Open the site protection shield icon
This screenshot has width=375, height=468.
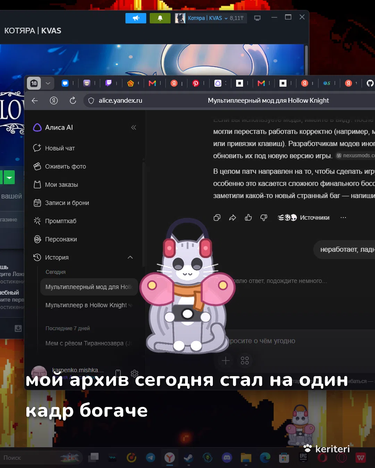tap(91, 101)
